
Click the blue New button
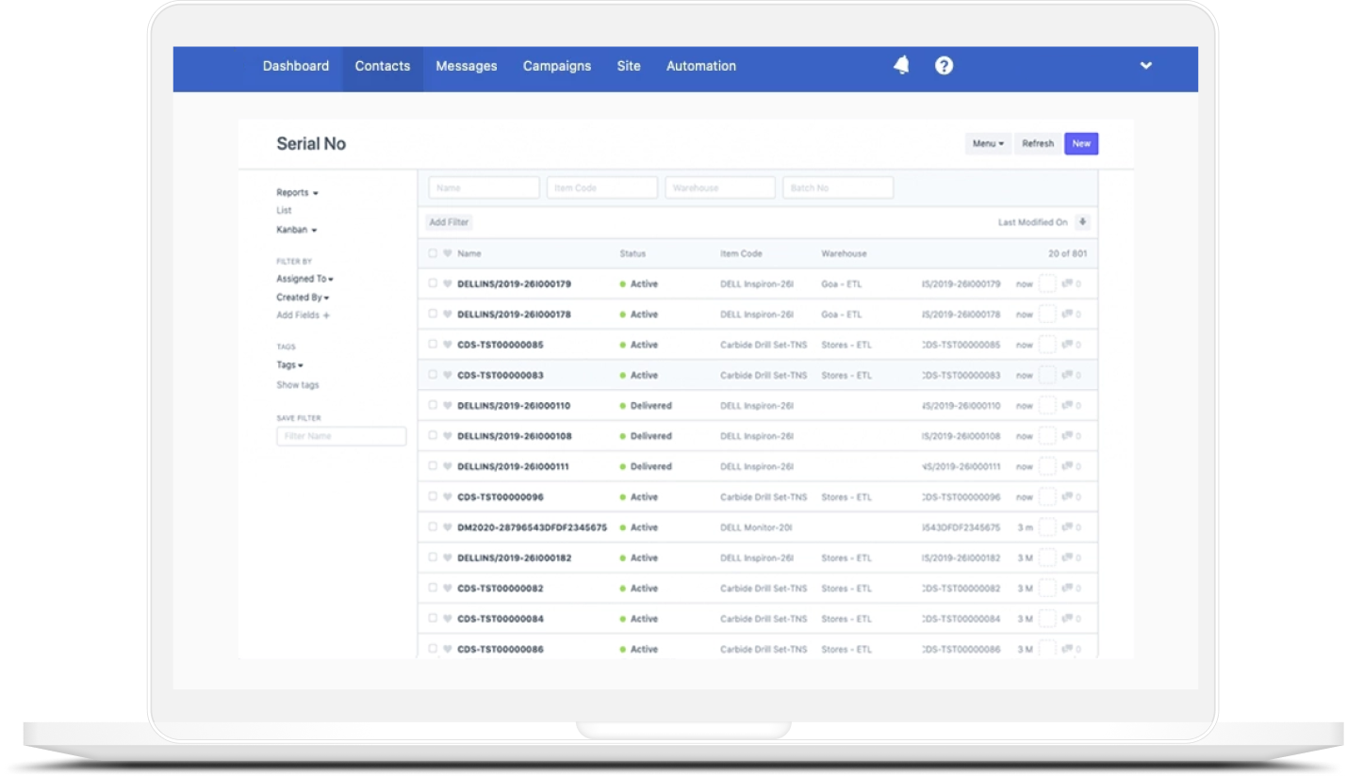pos(1081,144)
